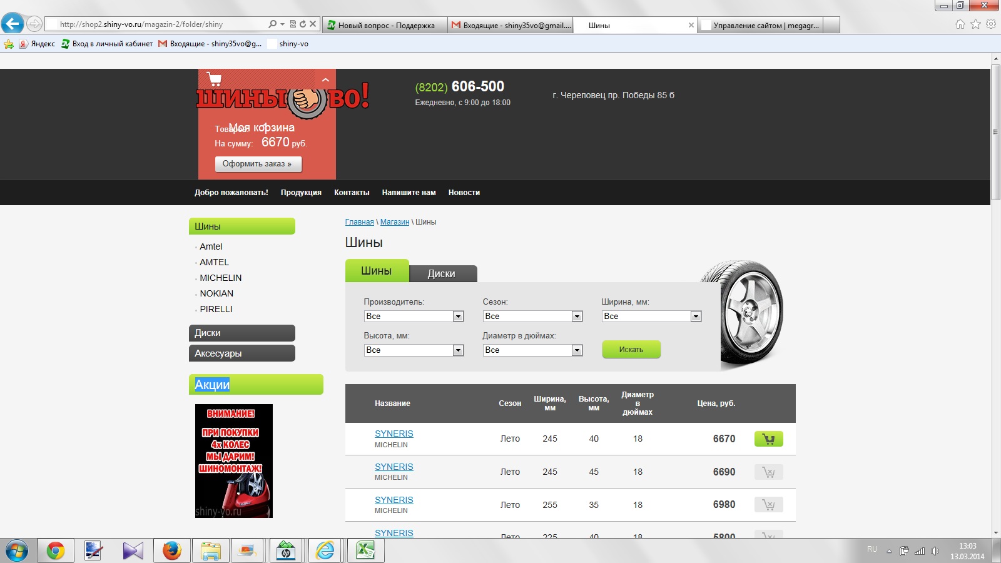Click the browser Back arrow button
The height and width of the screenshot is (563, 1001).
pyautogui.click(x=12, y=24)
